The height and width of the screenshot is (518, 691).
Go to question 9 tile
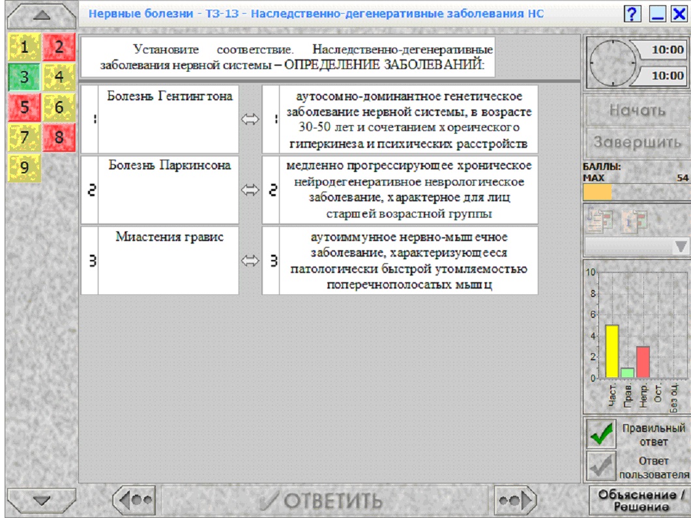pos(24,168)
